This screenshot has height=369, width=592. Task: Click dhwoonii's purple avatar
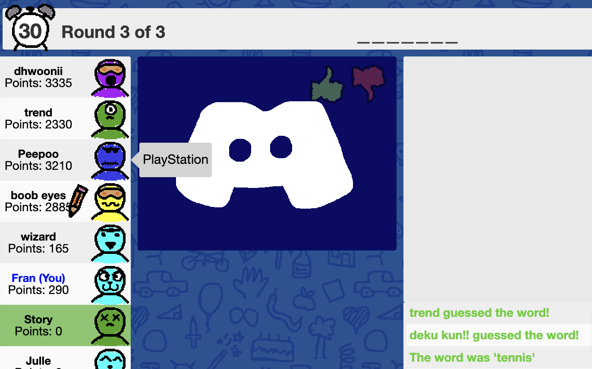pos(111,78)
